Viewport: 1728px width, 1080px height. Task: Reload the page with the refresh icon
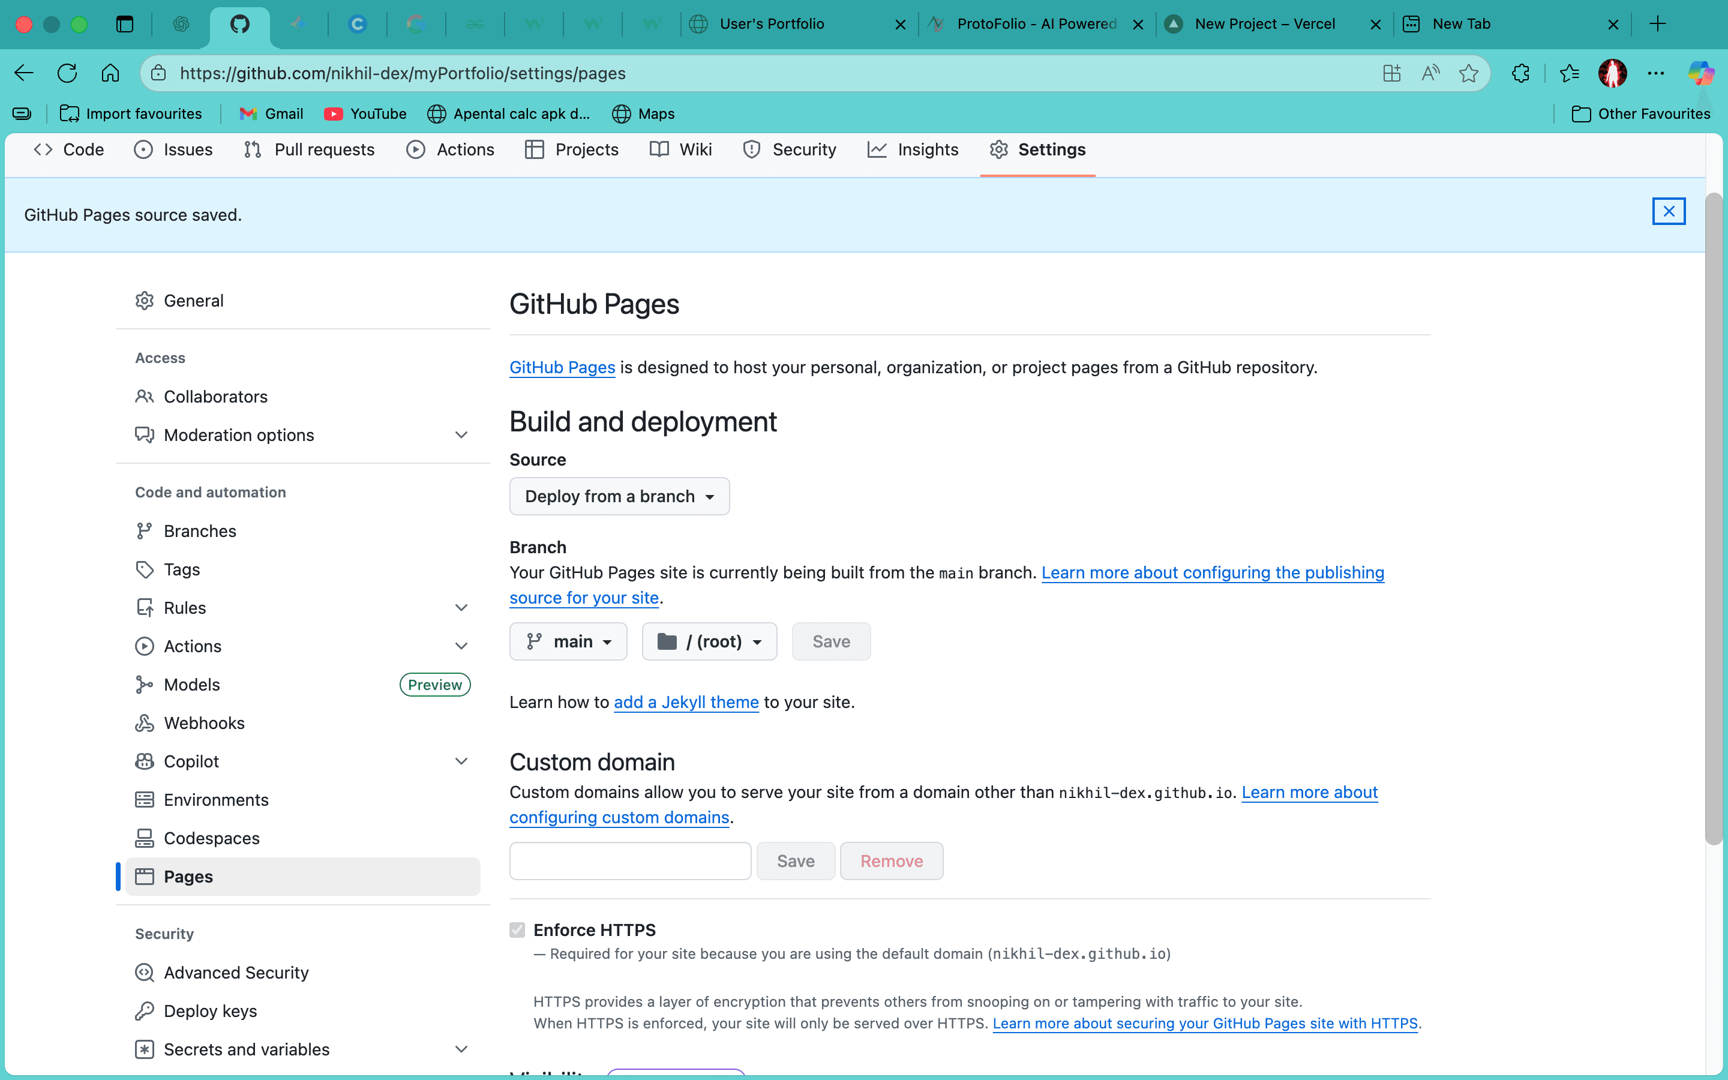pyautogui.click(x=67, y=73)
